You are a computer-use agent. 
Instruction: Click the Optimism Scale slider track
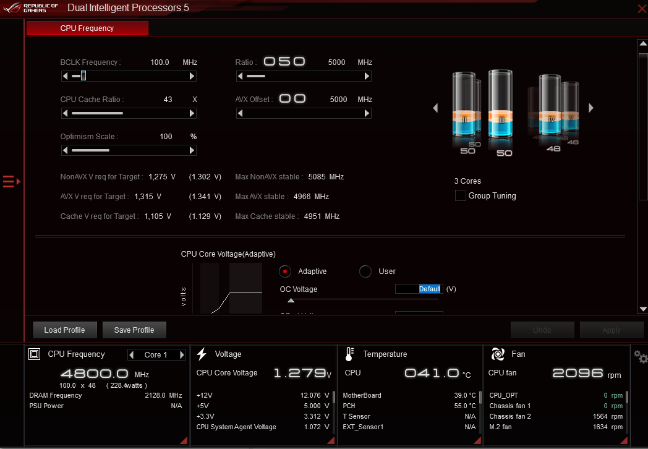(128, 150)
